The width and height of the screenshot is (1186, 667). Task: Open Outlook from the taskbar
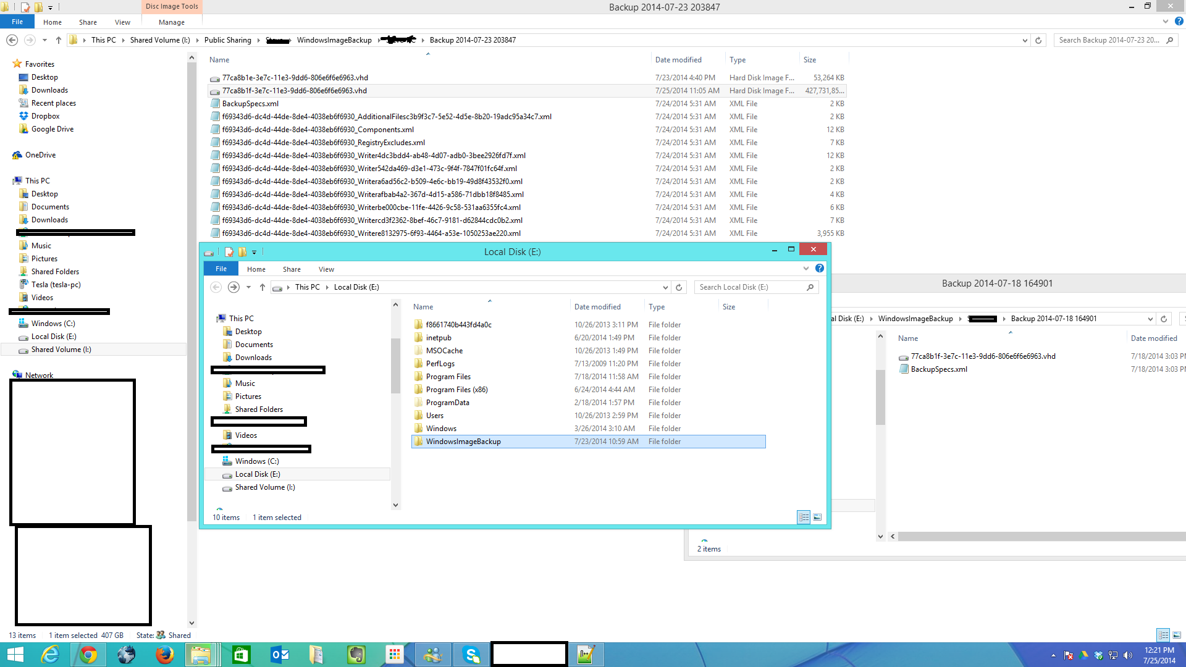(x=280, y=654)
